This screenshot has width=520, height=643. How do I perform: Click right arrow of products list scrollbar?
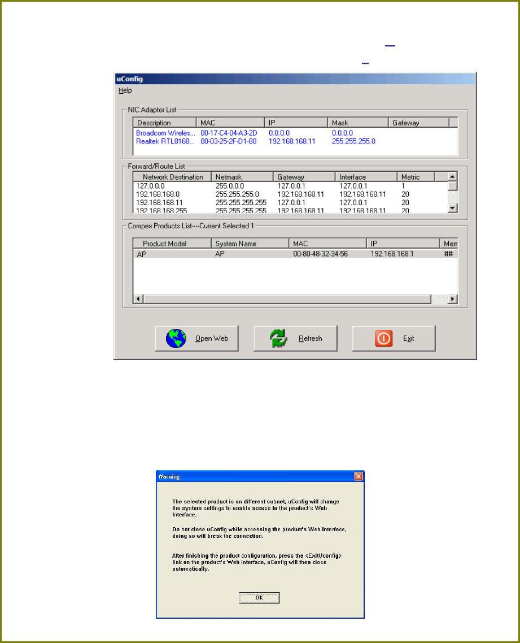[x=452, y=299]
